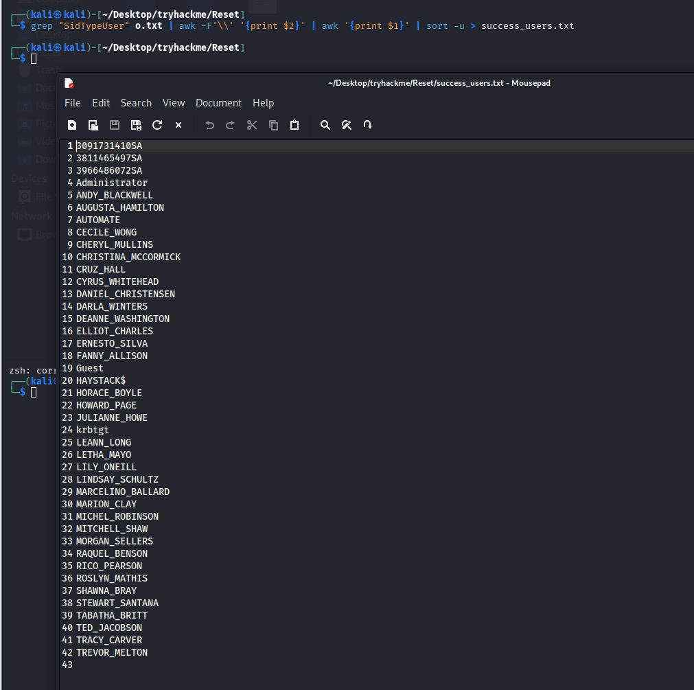This screenshot has height=690, width=694.
Task: Open the Edit menu
Action: click(x=101, y=103)
